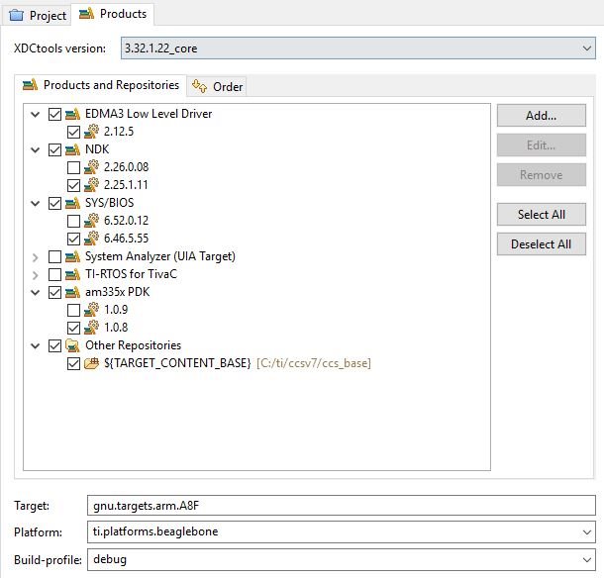Screen dimensions: 604x578
Task: Select the EDMA3 Low Level Driver label
Action: click(x=149, y=114)
